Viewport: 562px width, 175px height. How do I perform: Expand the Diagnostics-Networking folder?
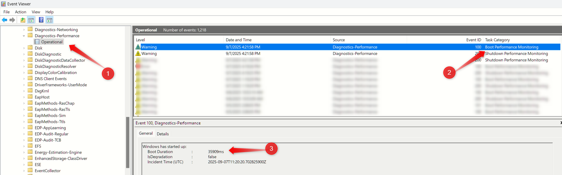click(x=24, y=30)
